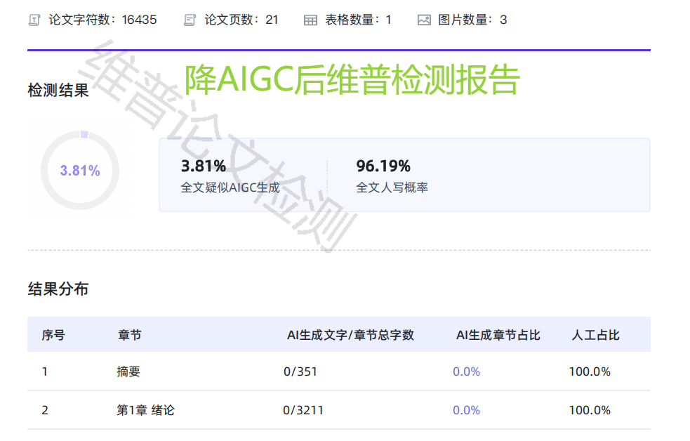Click the 结果分布 section heading
The height and width of the screenshot is (441, 690).
point(58,289)
